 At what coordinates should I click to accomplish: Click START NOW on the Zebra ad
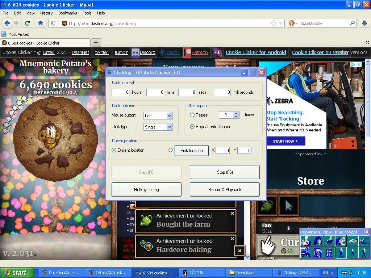[285, 141]
